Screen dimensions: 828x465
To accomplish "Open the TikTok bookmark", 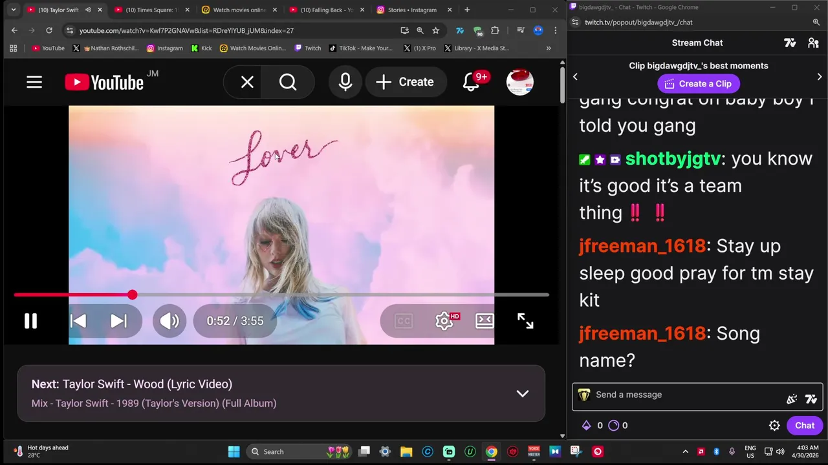I will (360, 48).
